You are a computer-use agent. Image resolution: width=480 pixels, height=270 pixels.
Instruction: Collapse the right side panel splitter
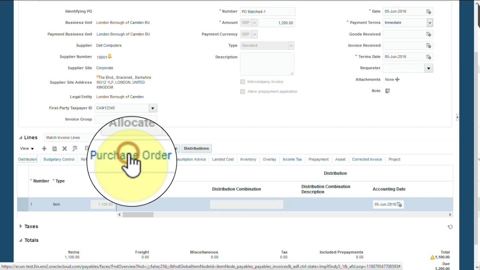tap(457, 117)
